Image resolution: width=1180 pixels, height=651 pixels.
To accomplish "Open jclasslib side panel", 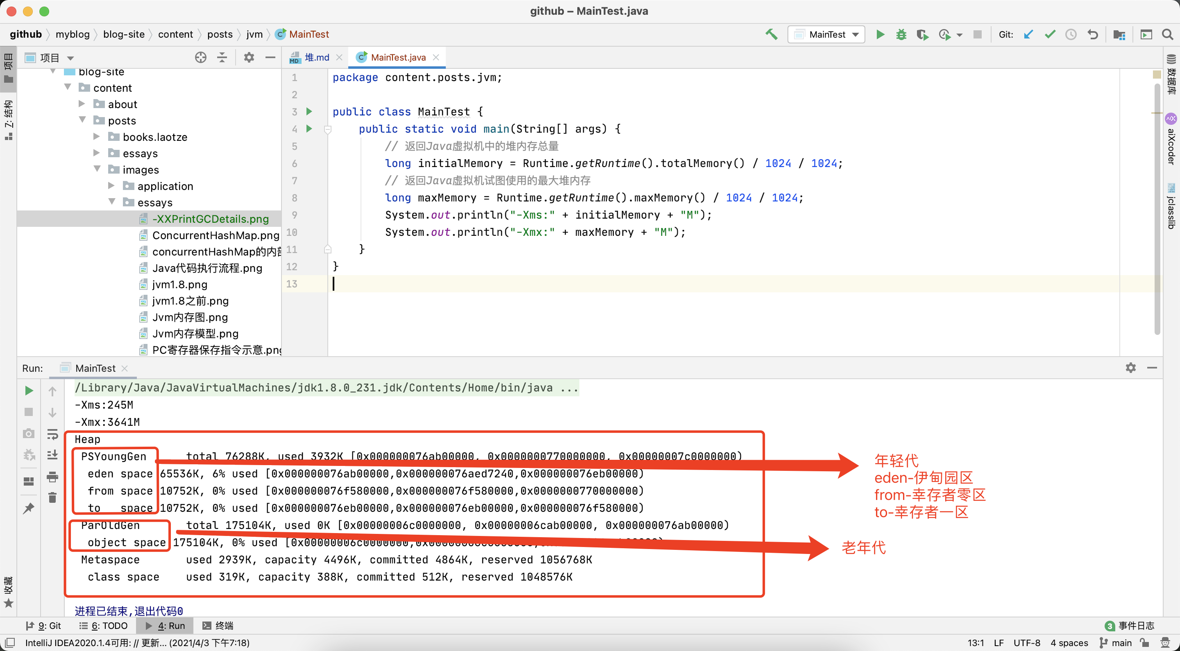I will point(1171,206).
